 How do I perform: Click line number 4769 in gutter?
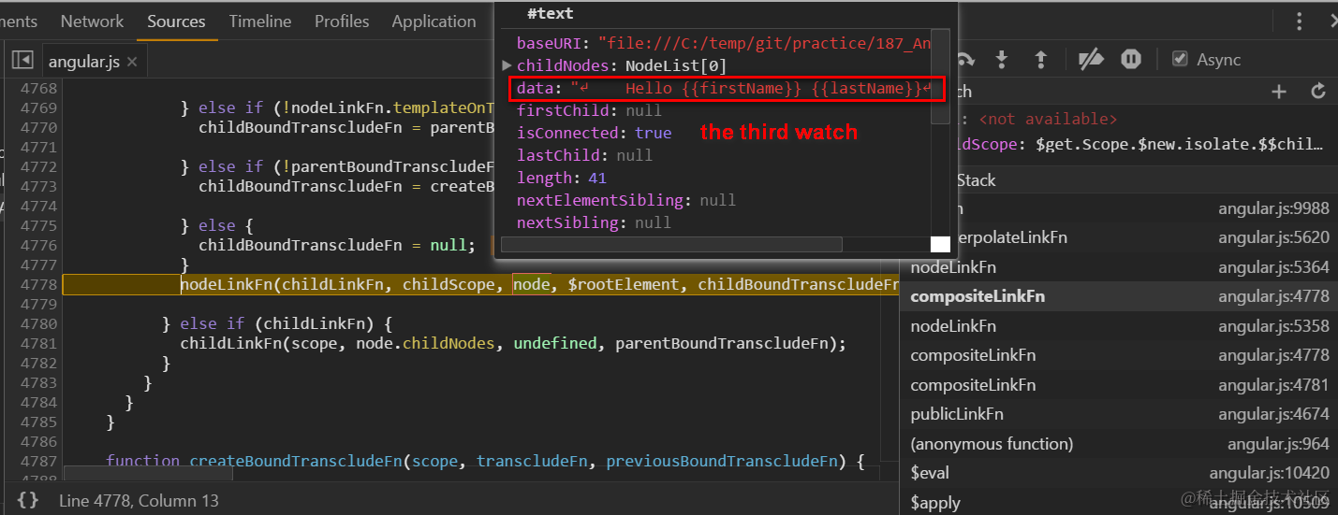38,107
